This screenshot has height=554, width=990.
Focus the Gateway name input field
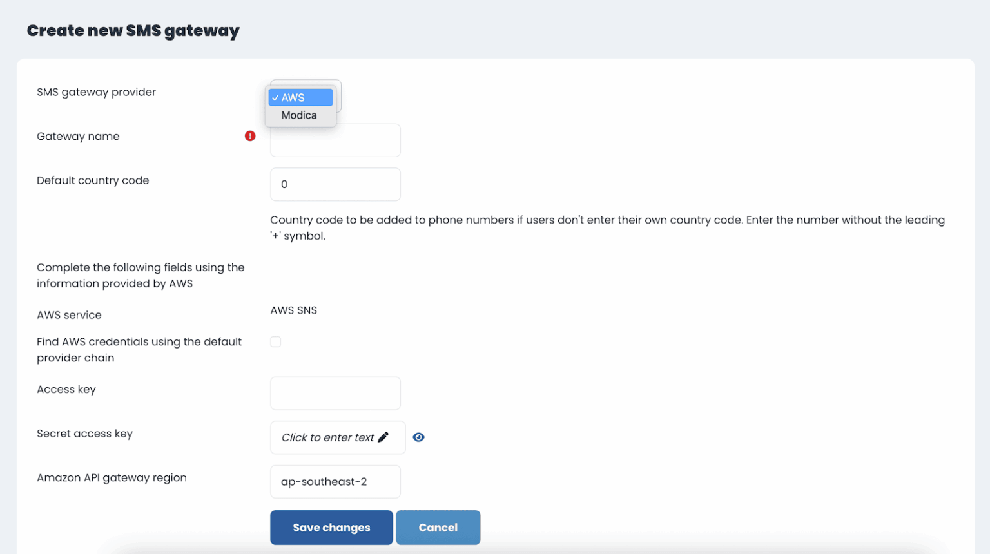[x=335, y=140]
